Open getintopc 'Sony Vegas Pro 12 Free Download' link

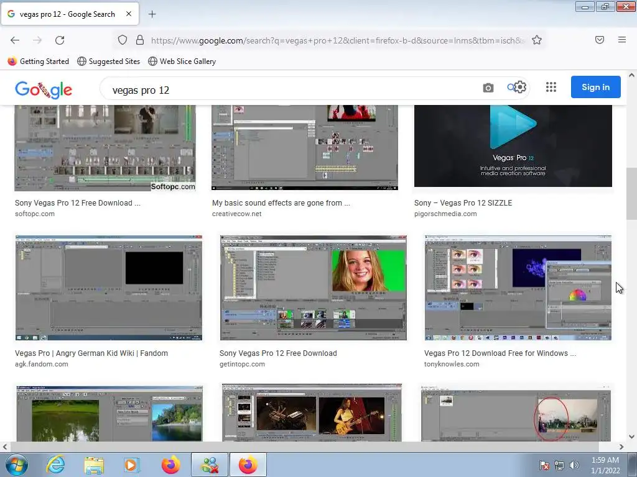click(x=278, y=353)
